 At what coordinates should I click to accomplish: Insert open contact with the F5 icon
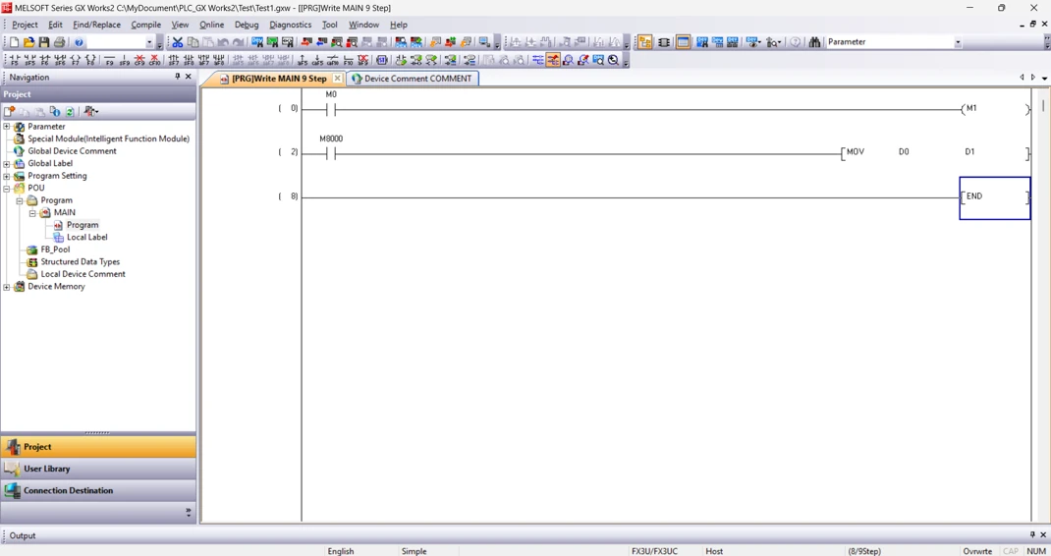(x=14, y=60)
